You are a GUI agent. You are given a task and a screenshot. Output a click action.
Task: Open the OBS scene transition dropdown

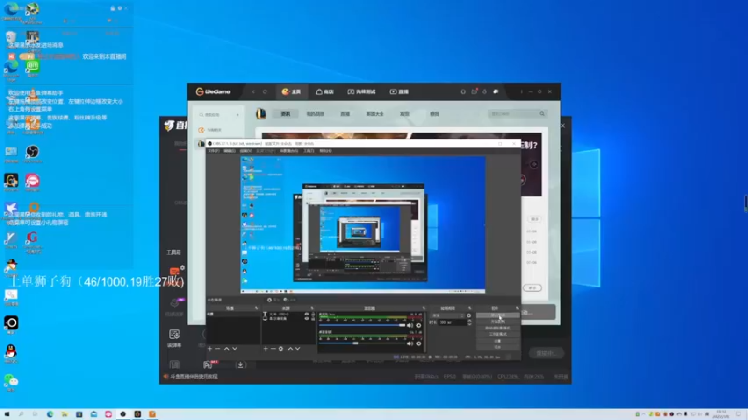click(448, 315)
